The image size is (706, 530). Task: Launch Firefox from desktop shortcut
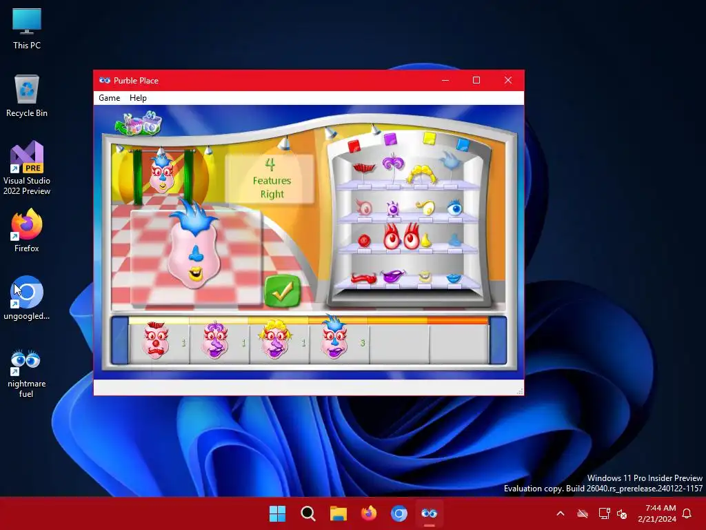pos(27,230)
